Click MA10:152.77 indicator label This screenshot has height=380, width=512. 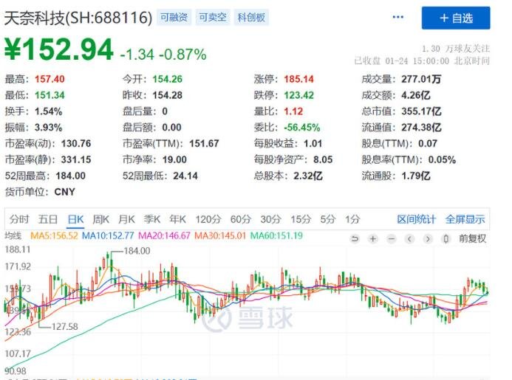[x=108, y=235]
